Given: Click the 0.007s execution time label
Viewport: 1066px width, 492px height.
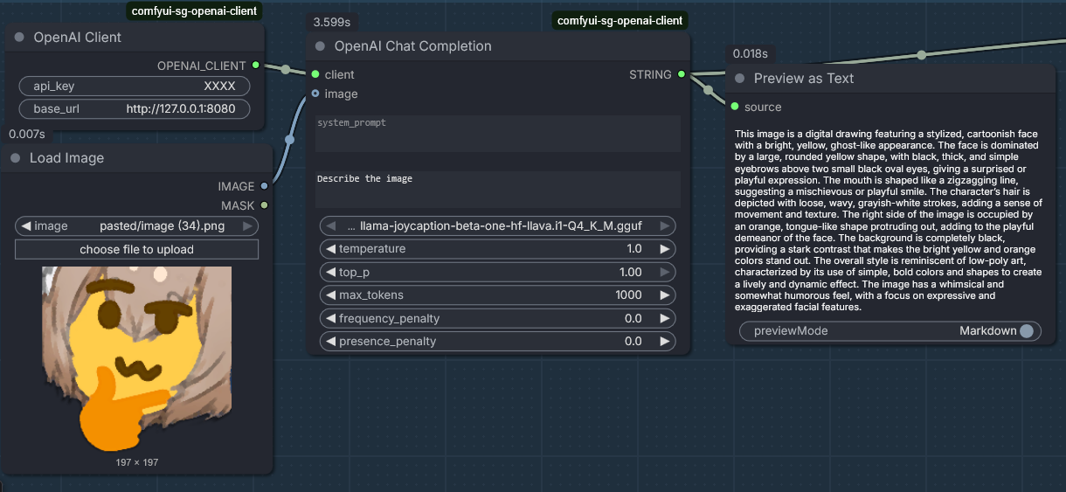Looking at the screenshot, I should coord(26,134).
